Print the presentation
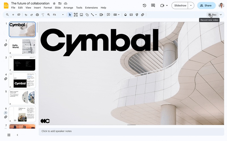The height and width of the screenshot is (141, 227). (37, 15)
